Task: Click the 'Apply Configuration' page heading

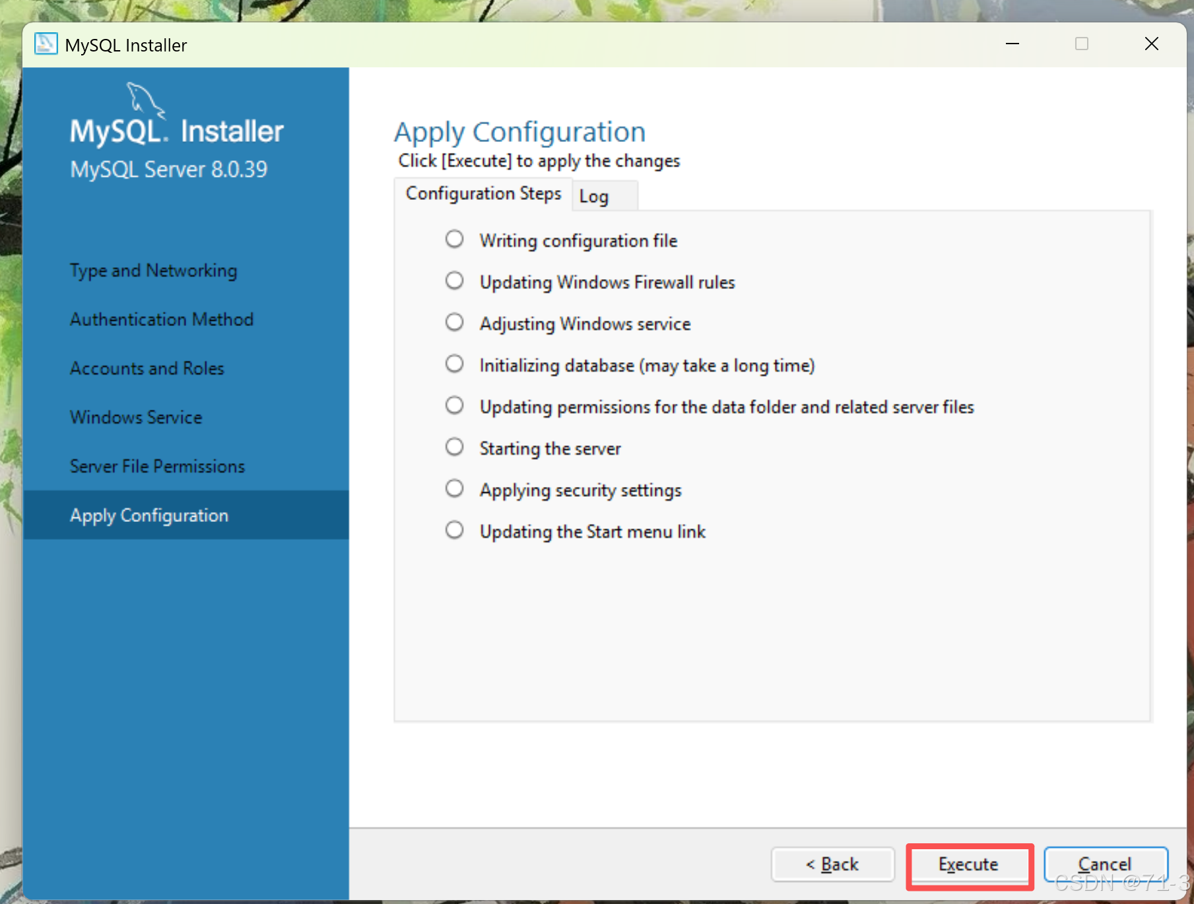Action: coord(520,132)
